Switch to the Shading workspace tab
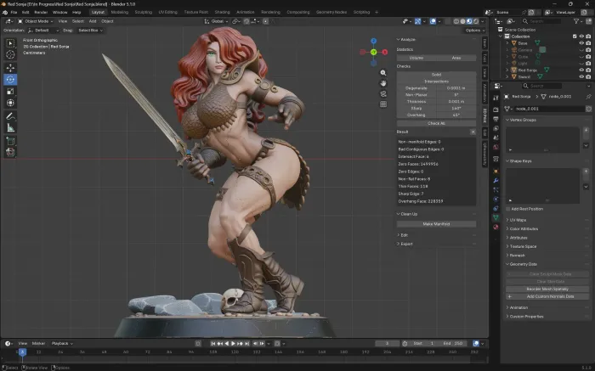The width and height of the screenshot is (595, 371). [222, 12]
